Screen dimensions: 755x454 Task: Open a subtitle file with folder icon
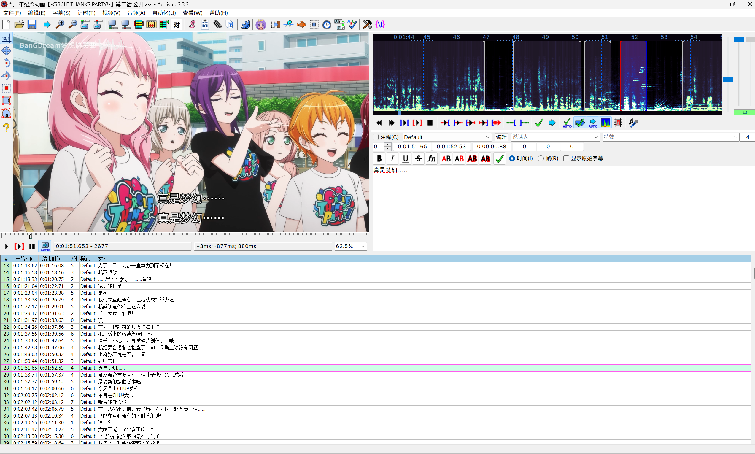click(19, 24)
